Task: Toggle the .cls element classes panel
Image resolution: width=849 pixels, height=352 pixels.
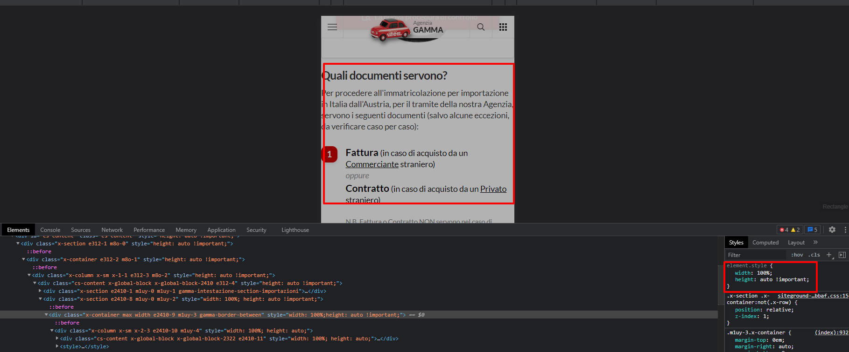Action: 814,255
